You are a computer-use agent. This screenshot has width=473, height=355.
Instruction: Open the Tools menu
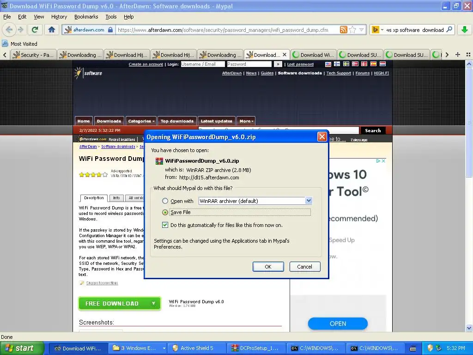[x=111, y=17]
